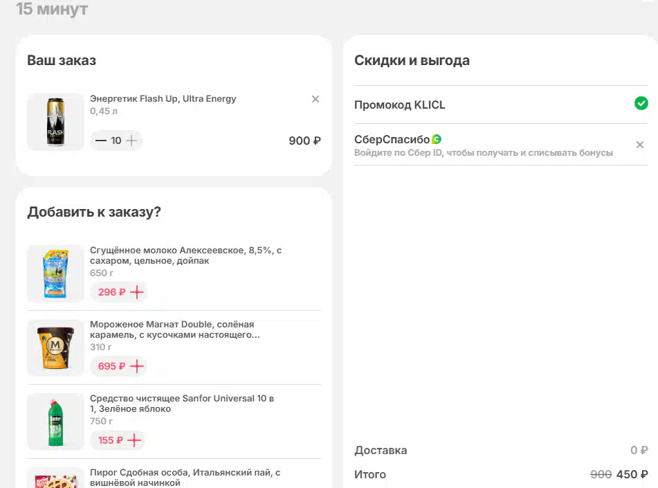Increase Flash Up quantity with plus icon
The width and height of the screenshot is (658, 488).
coord(131,141)
